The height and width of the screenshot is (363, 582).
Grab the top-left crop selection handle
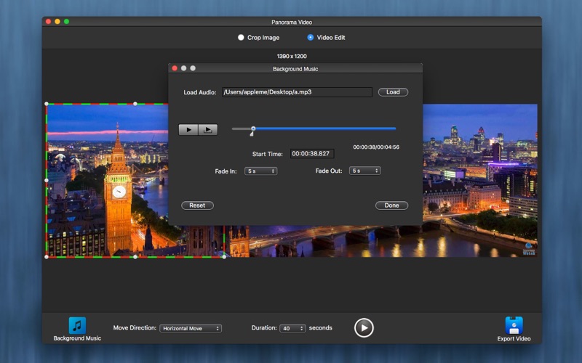47,104
